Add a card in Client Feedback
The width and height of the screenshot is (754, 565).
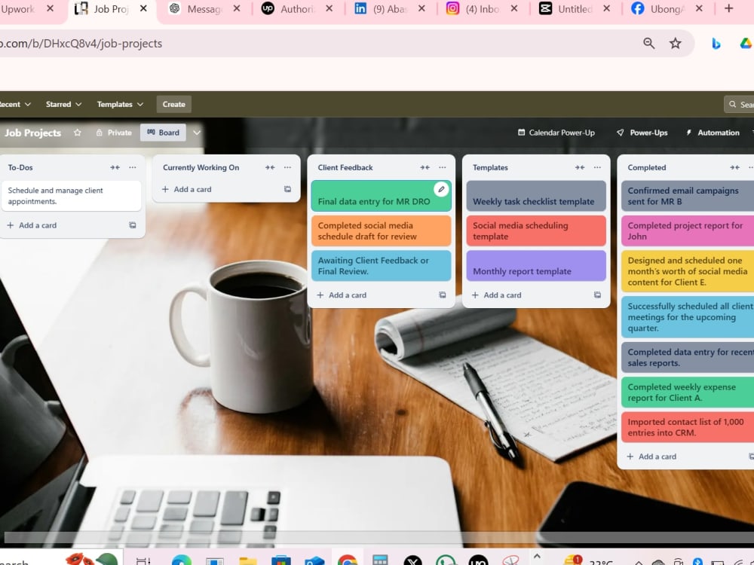click(342, 295)
